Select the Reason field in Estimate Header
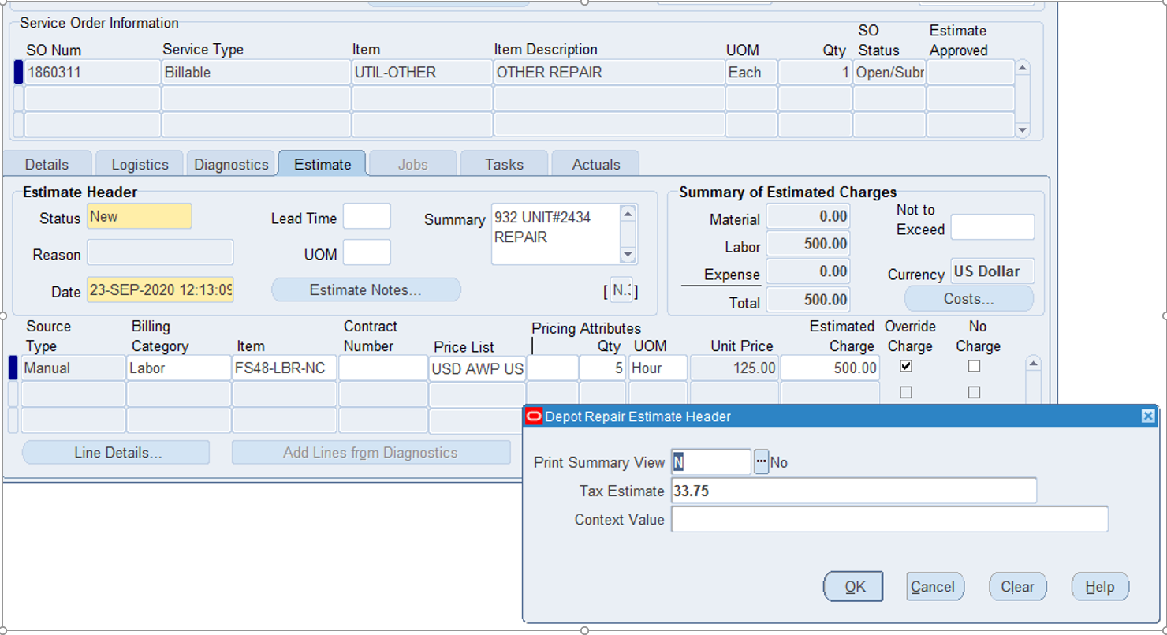Screen dimensions: 1167x635 click(160, 253)
